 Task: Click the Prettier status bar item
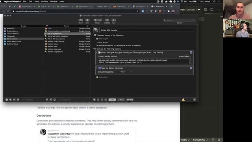[x=185, y=140]
